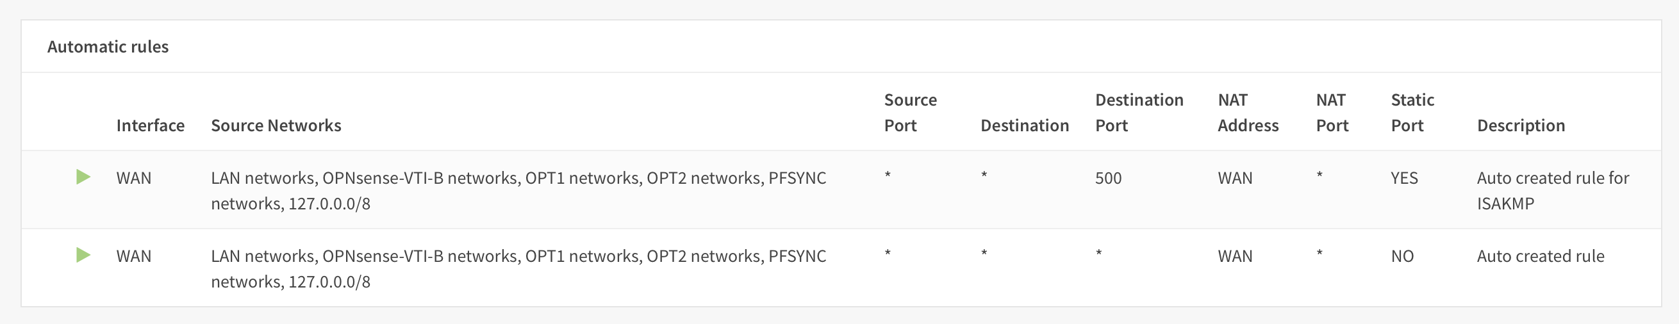Click the Interface column header

tap(150, 125)
